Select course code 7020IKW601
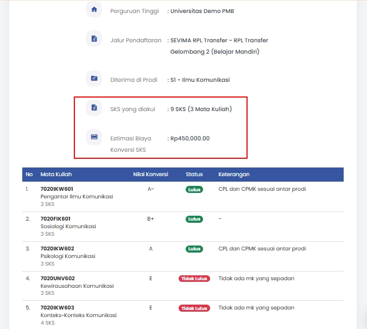The height and width of the screenshot is (329, 367). (x=57, y=189)
